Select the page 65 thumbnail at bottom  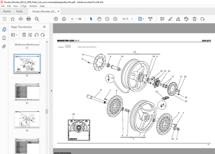pos(27,146)
